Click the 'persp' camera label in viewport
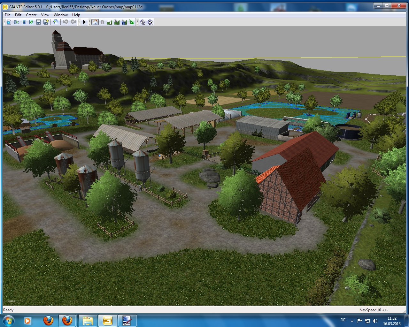Screen dimensions: 409x327 point(12,301)
